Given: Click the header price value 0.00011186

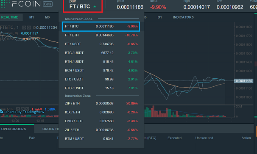Looking at the screenshot, I should [130, 7].
